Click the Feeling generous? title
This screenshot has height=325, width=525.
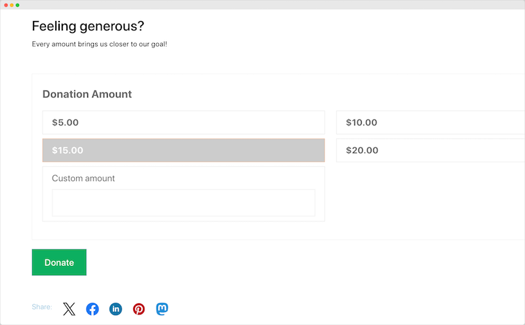click(88, 26)
